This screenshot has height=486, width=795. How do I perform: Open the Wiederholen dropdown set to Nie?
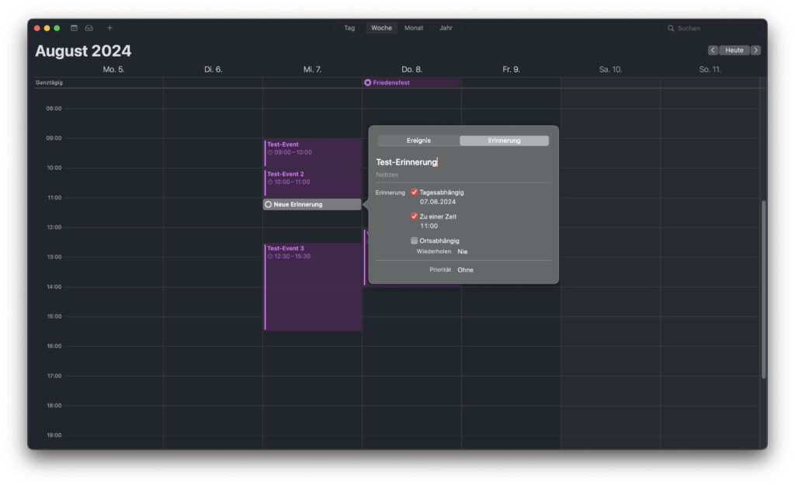462,252
